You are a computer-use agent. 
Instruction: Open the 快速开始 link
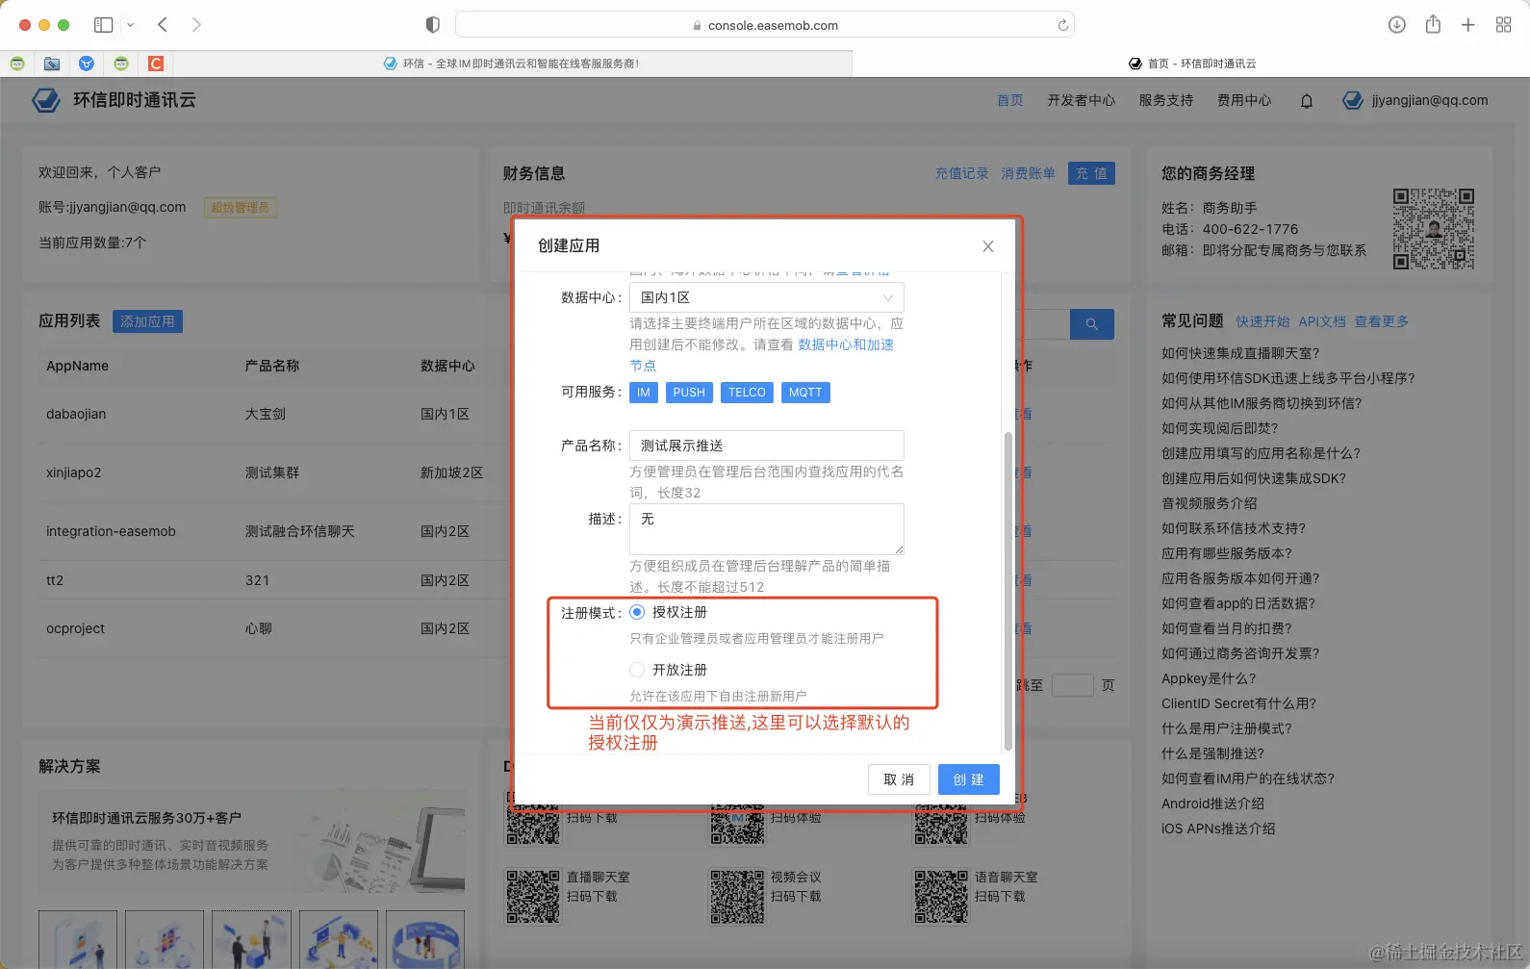(x=1262, y=321)
